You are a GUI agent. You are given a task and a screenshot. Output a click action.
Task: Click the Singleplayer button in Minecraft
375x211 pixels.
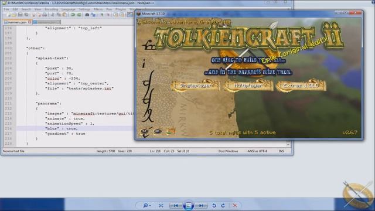(x=196, y=86)
